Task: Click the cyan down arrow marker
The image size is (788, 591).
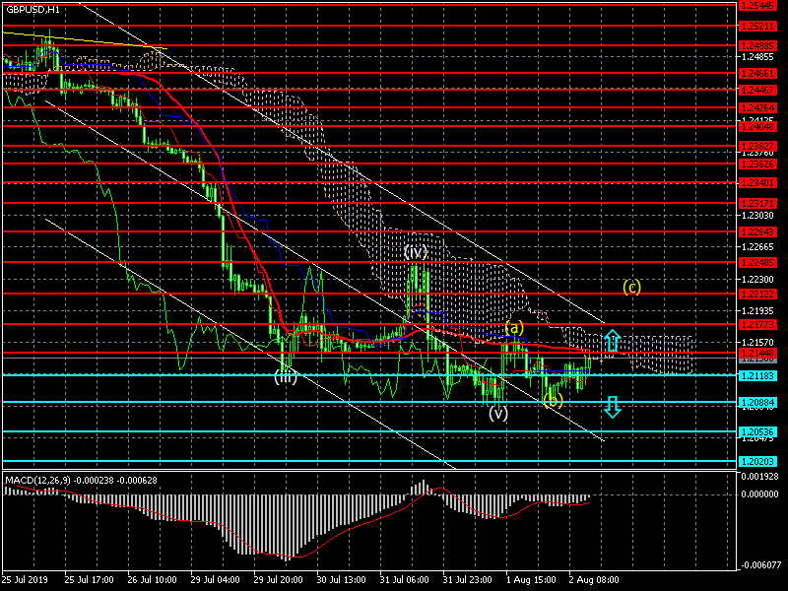Action: 612,407
